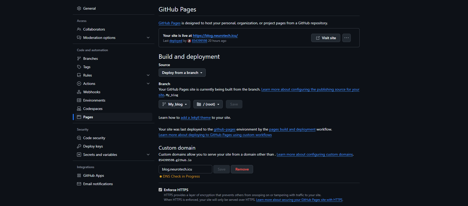Click the General settings gear icon
468x206 pixels.
[x=79, y=8]
